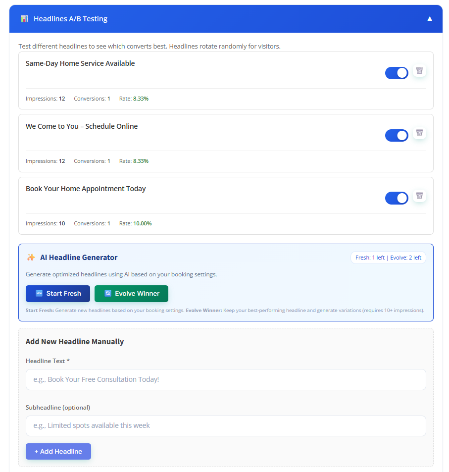Disable the Same-Day Home Service Available headline
This screenshot has height=472, width=449.
[x=397, y=73]
